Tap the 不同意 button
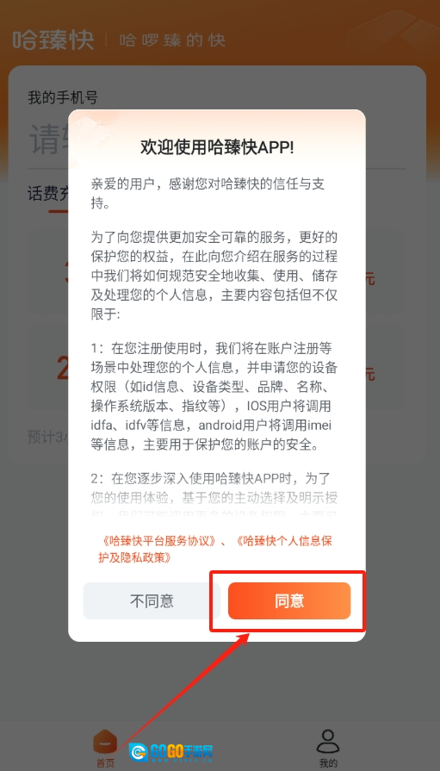 (x=152, y=601)
